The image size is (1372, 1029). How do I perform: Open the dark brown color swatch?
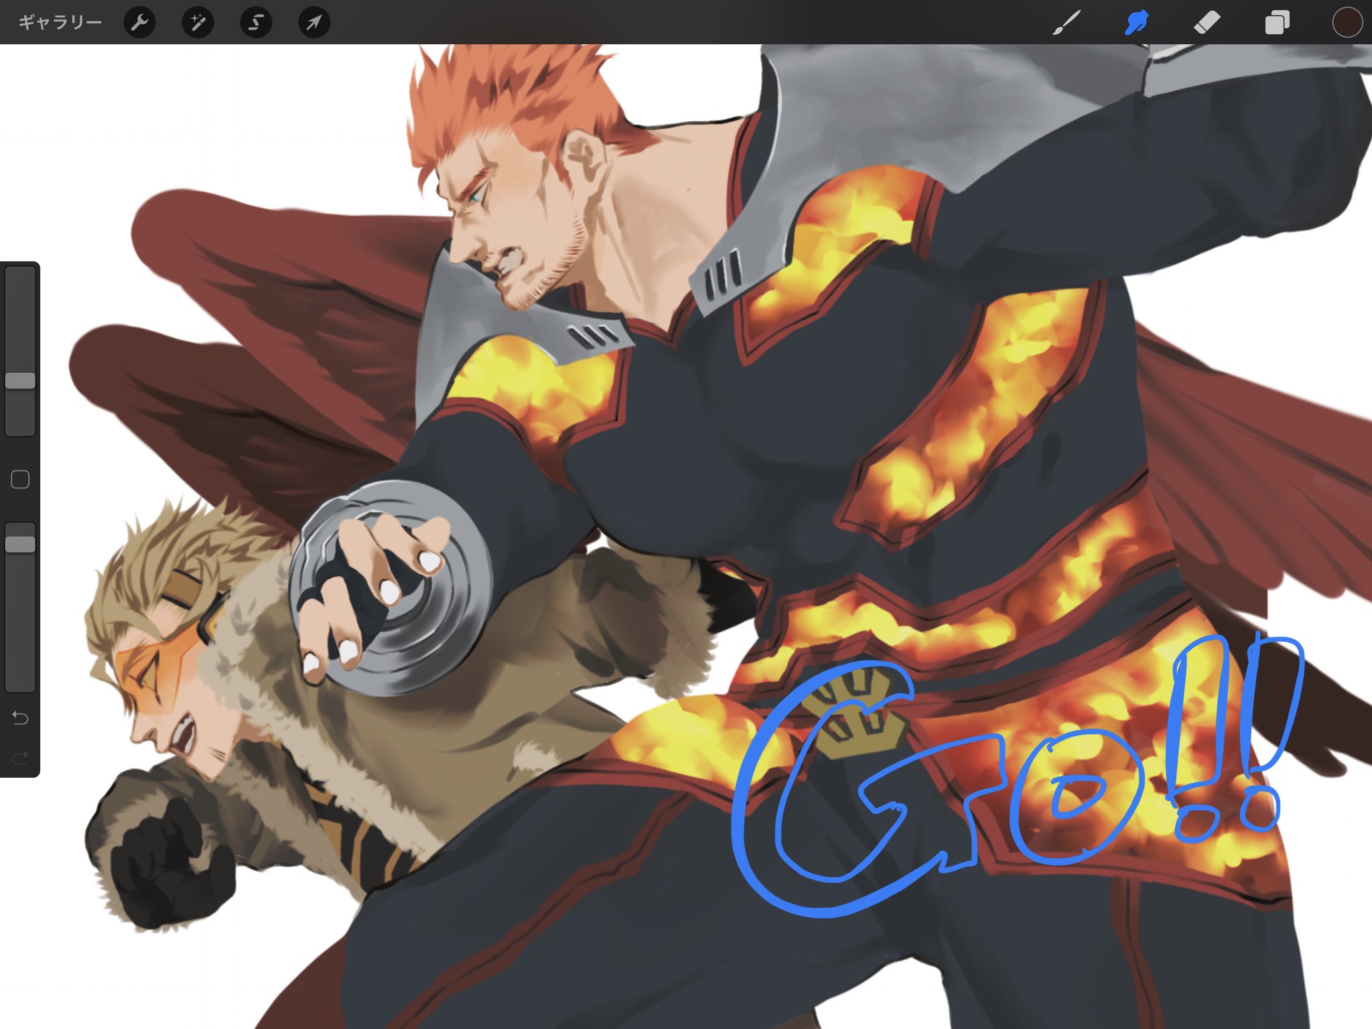click(x=1347, y=23)
